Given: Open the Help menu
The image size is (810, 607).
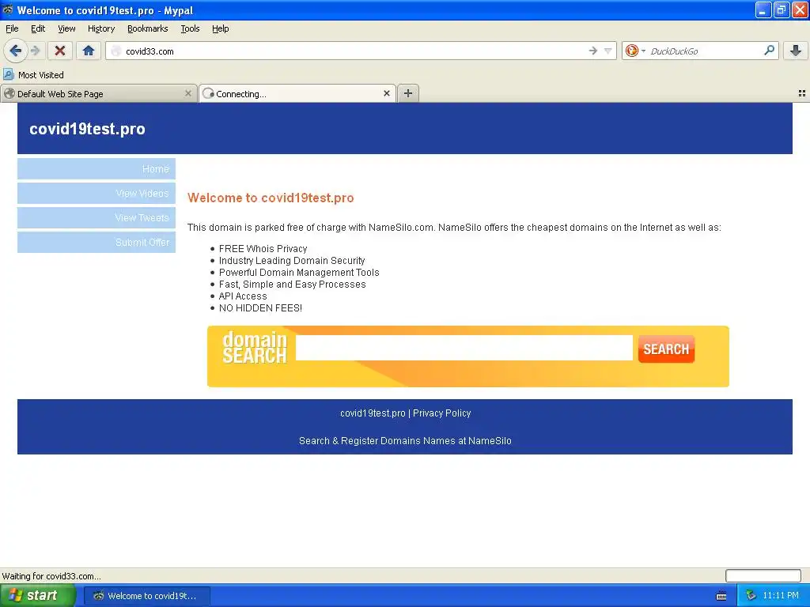Looking at the screenshot, I should point(221,29).
